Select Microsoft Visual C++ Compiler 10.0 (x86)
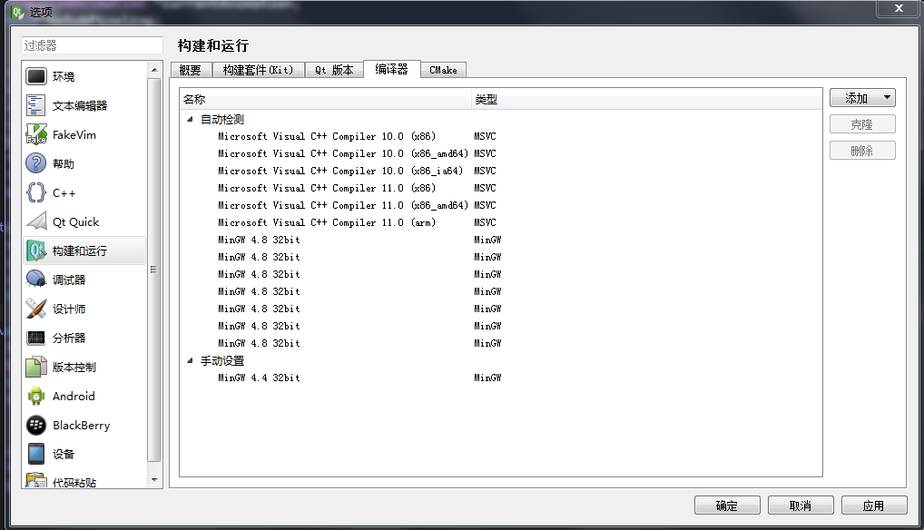 pyautogui.click(x=327, y=136)
